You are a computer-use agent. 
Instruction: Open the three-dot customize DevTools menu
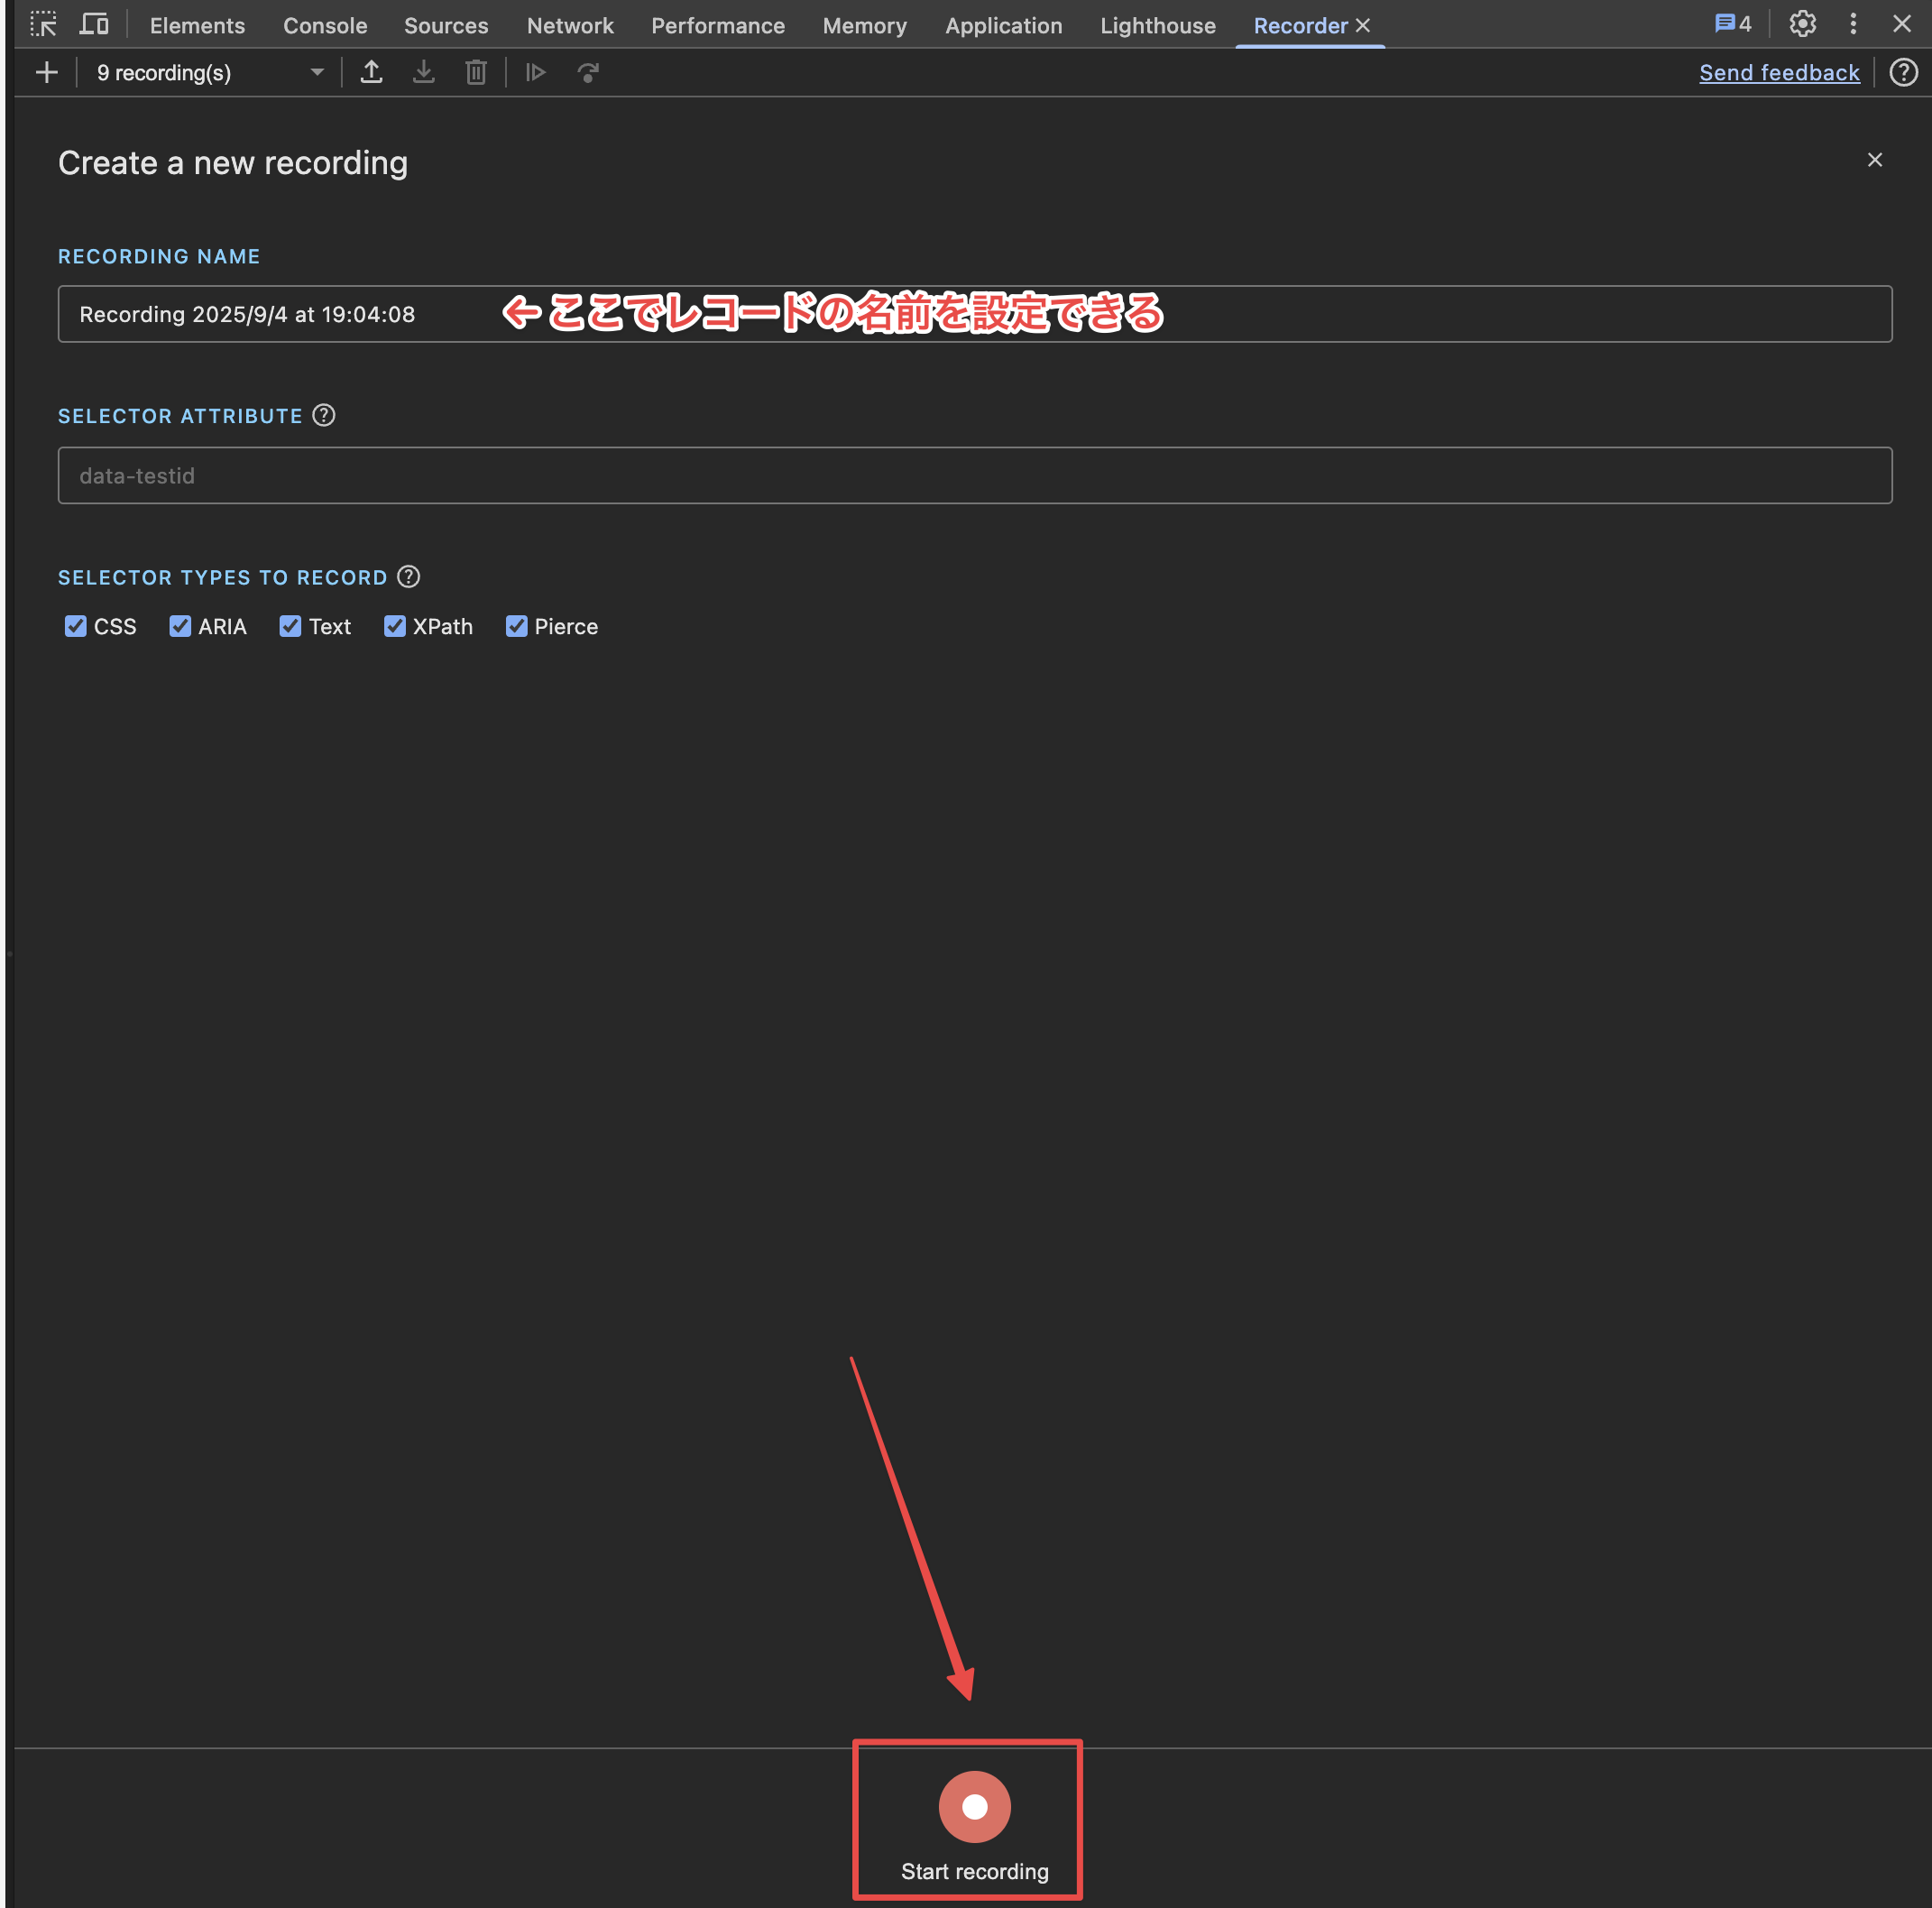pos(1853,24)
